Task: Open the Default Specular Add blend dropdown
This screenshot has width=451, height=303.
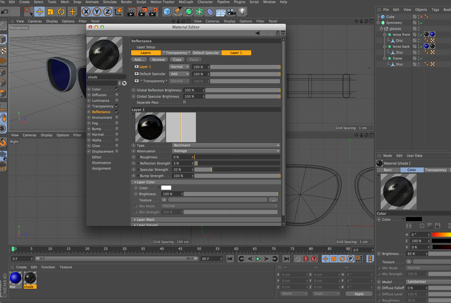Action: [179, 74]
